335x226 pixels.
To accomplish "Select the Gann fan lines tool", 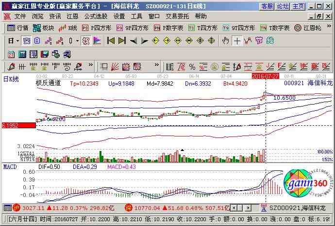I will (x=115, y=67).
